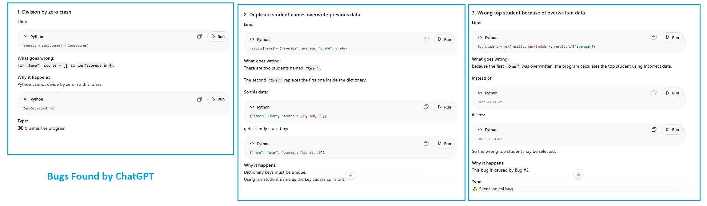The image size is (707, 206).
Task: Click 'This bug is caused by Bug #2.'
Action: click(x=501, y=170)
